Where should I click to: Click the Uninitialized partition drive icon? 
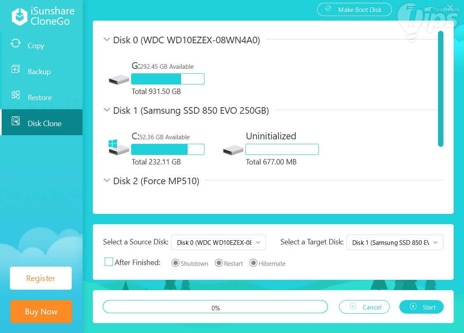tap(233, 150)
